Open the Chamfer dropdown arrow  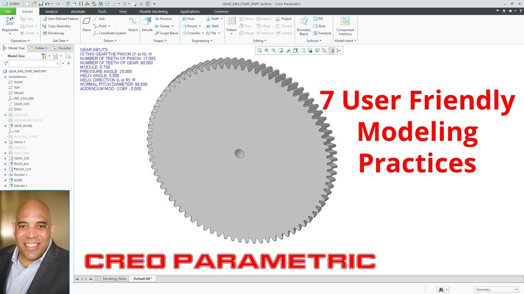[203, 33]
